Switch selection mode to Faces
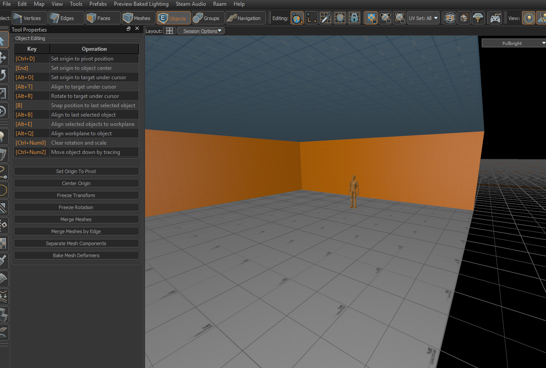 click(x=98, y=18)
